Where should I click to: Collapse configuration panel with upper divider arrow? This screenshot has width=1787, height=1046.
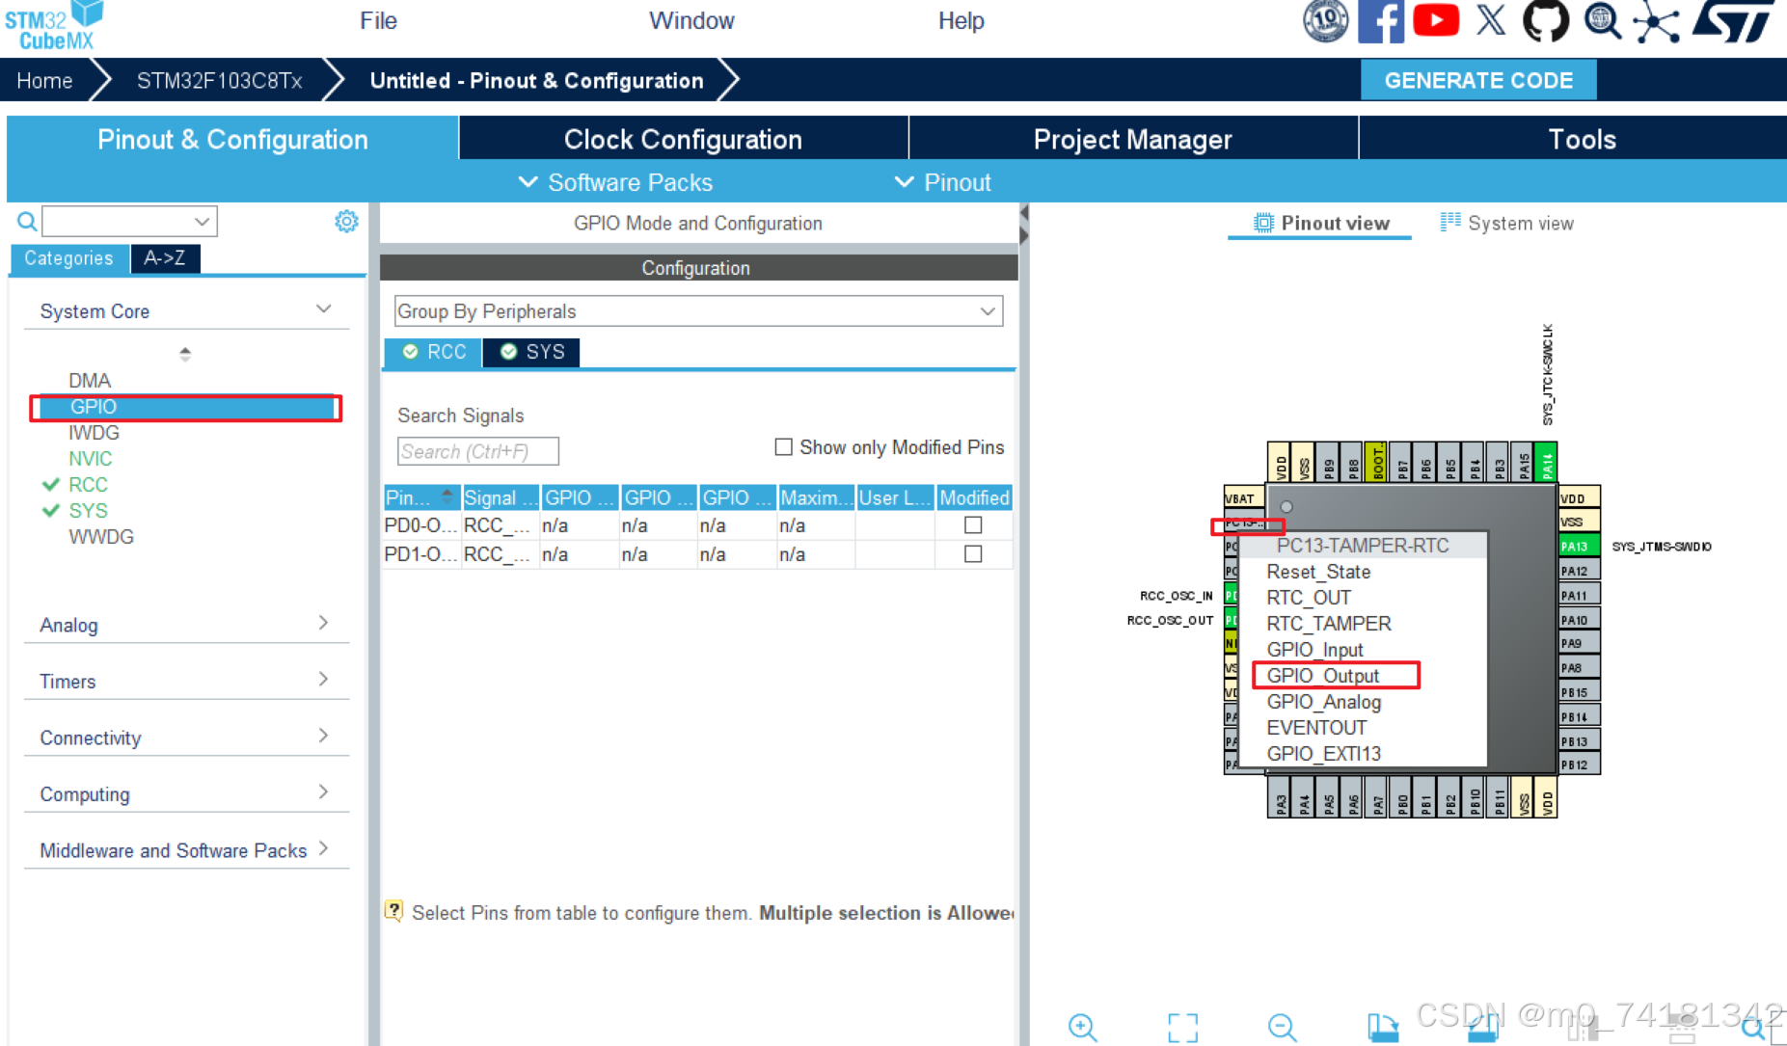coord(1024,213)
